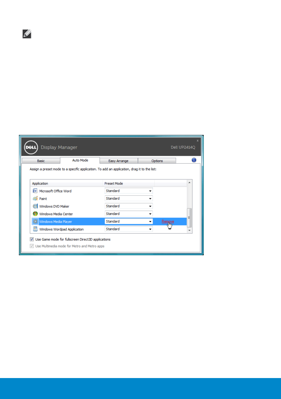Viewport: 281px width, 399px height.
Task: Open preset dropdown for Microsoft Office Word
Action: (x=129, y=191)
